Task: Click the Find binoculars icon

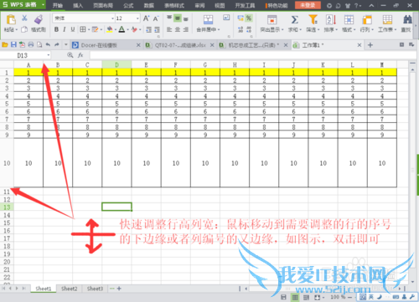Action: 407,19
